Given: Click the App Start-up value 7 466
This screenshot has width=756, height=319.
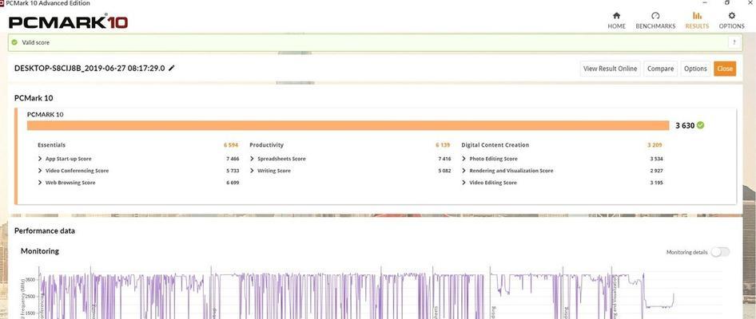Looking at the screenshot, I should pyautogui.click(x=233, y=159).
